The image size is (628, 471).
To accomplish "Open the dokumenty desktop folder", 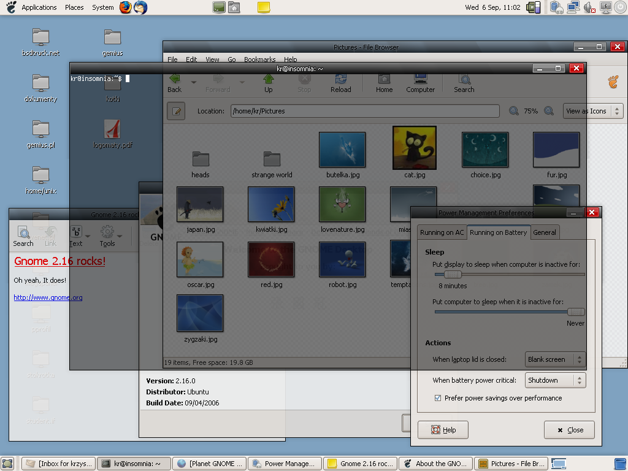I will pos(40,88).
